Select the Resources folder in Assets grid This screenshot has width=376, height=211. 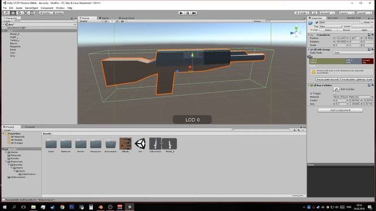point(96,144)
